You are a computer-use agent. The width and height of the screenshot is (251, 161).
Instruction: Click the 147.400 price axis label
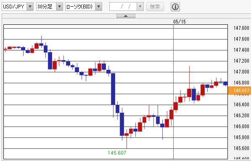click(241, 50)
